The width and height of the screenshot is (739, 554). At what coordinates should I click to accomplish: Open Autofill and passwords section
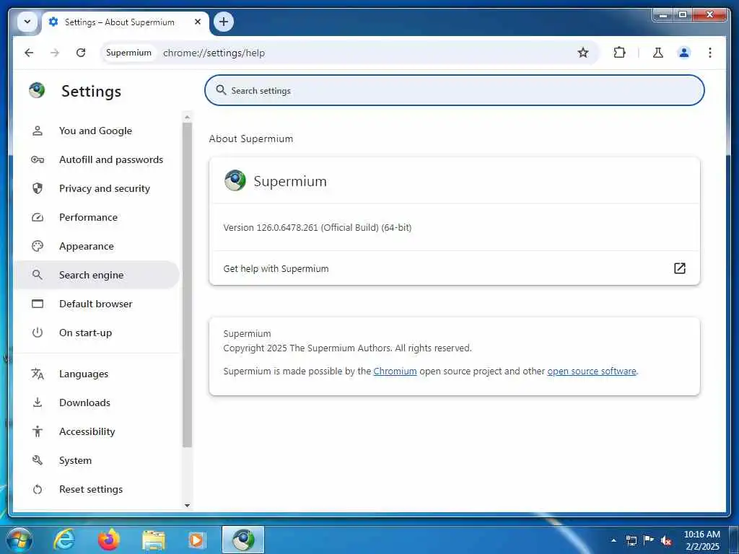point(96,159)
